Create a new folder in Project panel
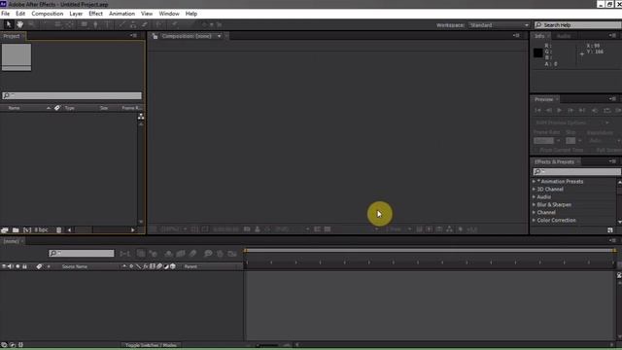The height and width of the screenshot is (350, 622). [16, 230]
